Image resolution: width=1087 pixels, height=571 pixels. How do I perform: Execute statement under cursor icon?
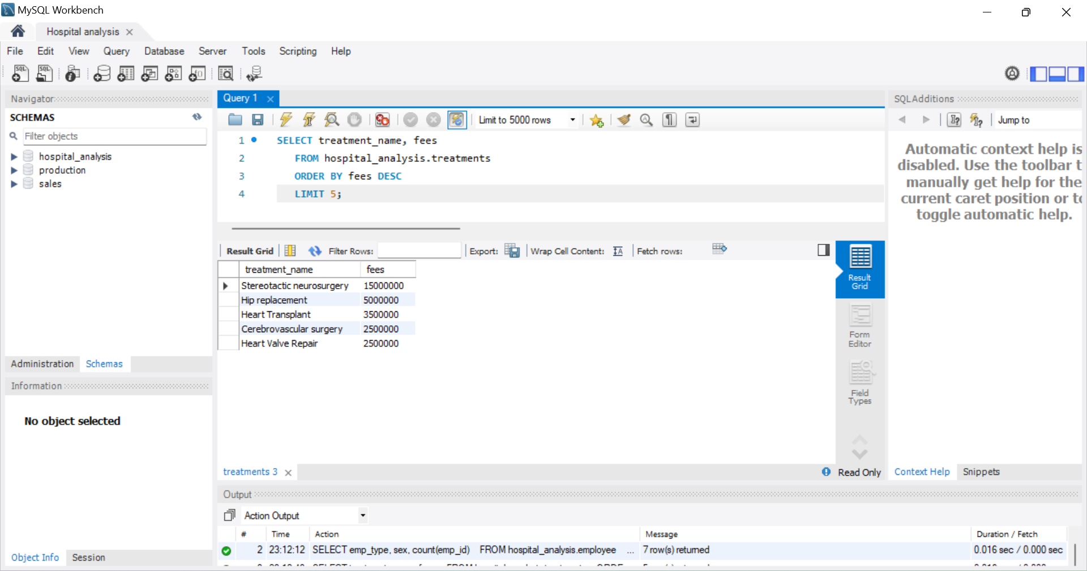coord(309,119)
